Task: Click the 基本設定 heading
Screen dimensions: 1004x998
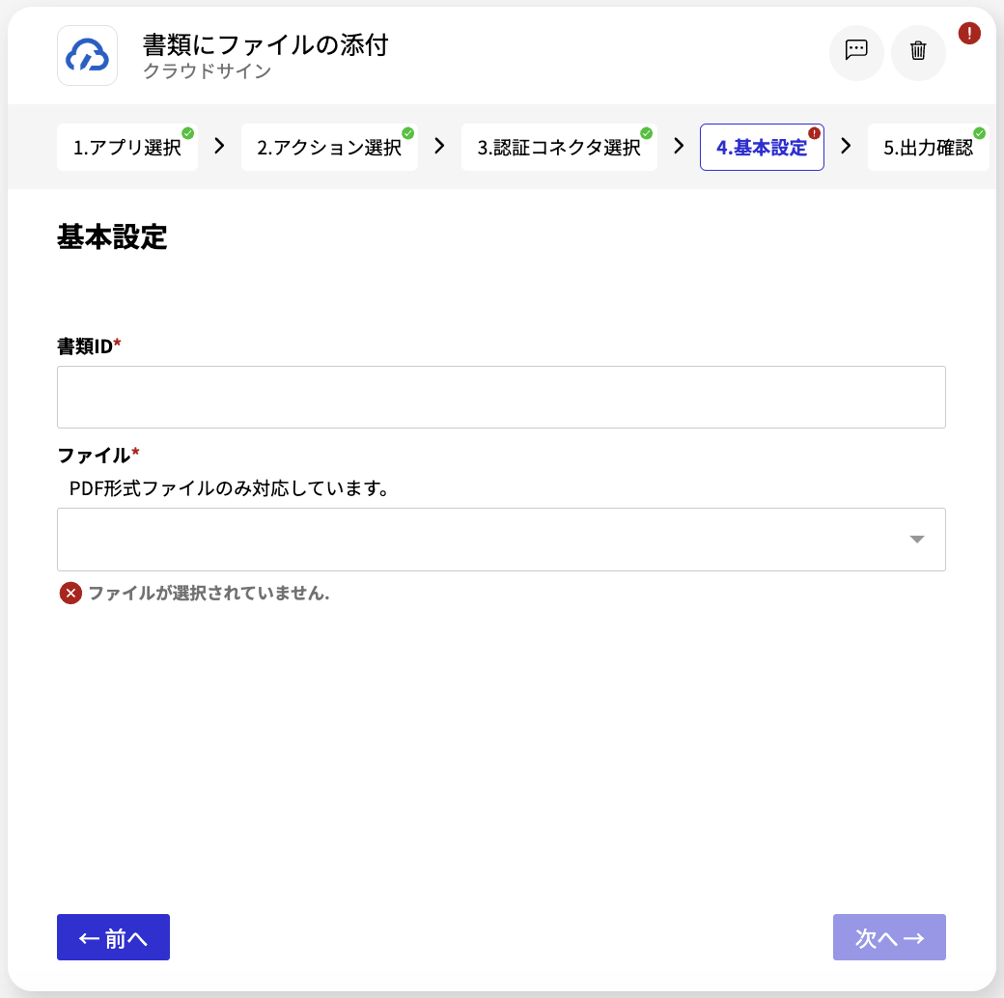Action: click(x=112, y=236)
